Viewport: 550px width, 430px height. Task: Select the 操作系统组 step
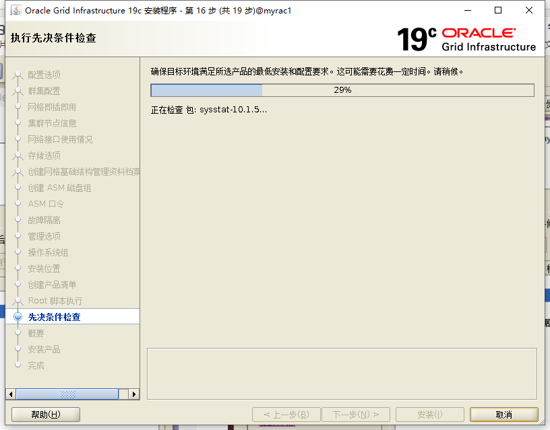48,252
